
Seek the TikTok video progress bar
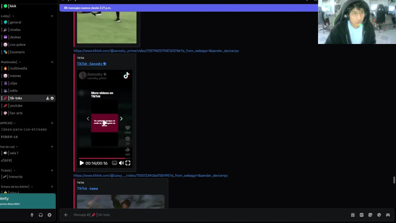[105, 158]
